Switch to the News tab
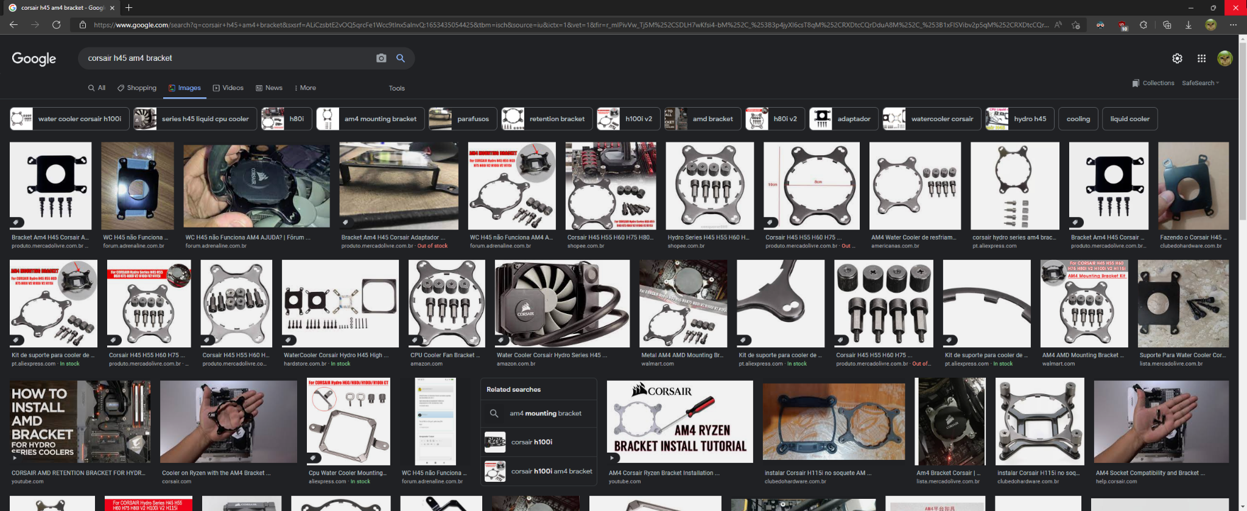 (269, 88)
